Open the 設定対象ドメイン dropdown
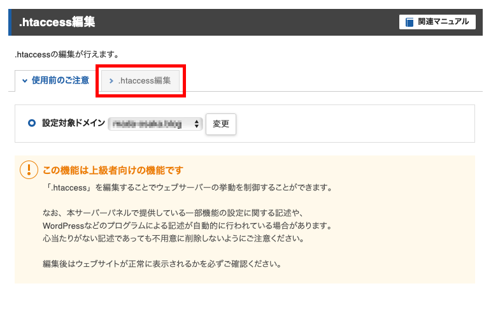 (x=155, y=124)
